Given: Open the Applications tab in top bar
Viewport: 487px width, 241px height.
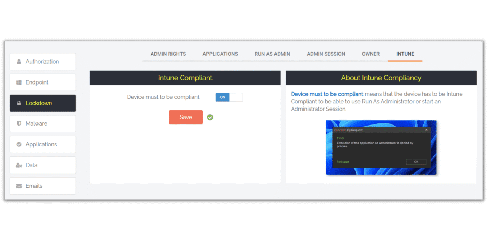Looking at the screenshot, I should click(220, 54).
